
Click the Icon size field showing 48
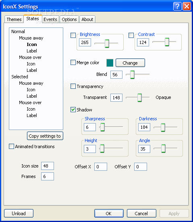(x=48, y=166)
